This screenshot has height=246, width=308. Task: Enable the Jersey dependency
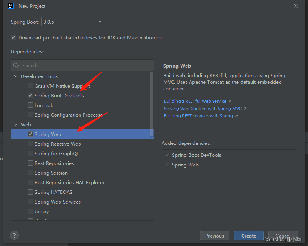(30, 211)
